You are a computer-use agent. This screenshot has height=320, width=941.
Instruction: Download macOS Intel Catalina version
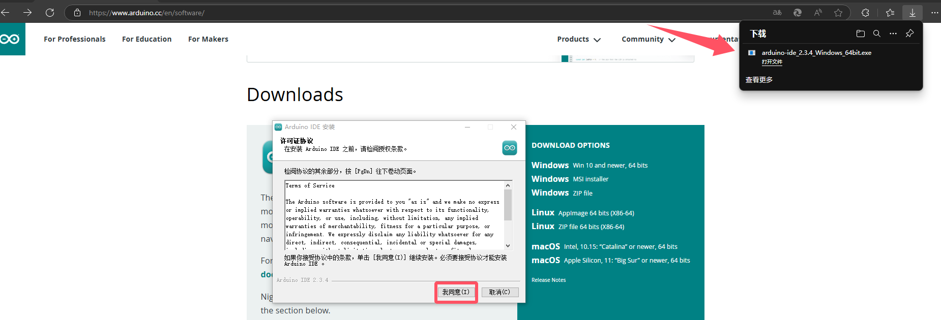604,246
